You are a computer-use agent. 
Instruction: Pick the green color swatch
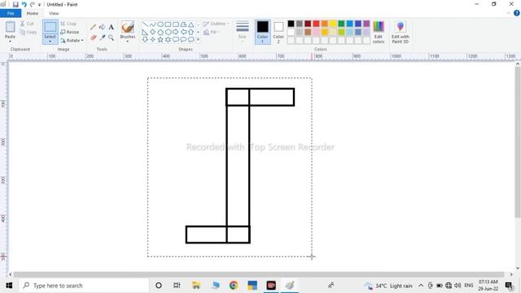(x=341, y=24)
